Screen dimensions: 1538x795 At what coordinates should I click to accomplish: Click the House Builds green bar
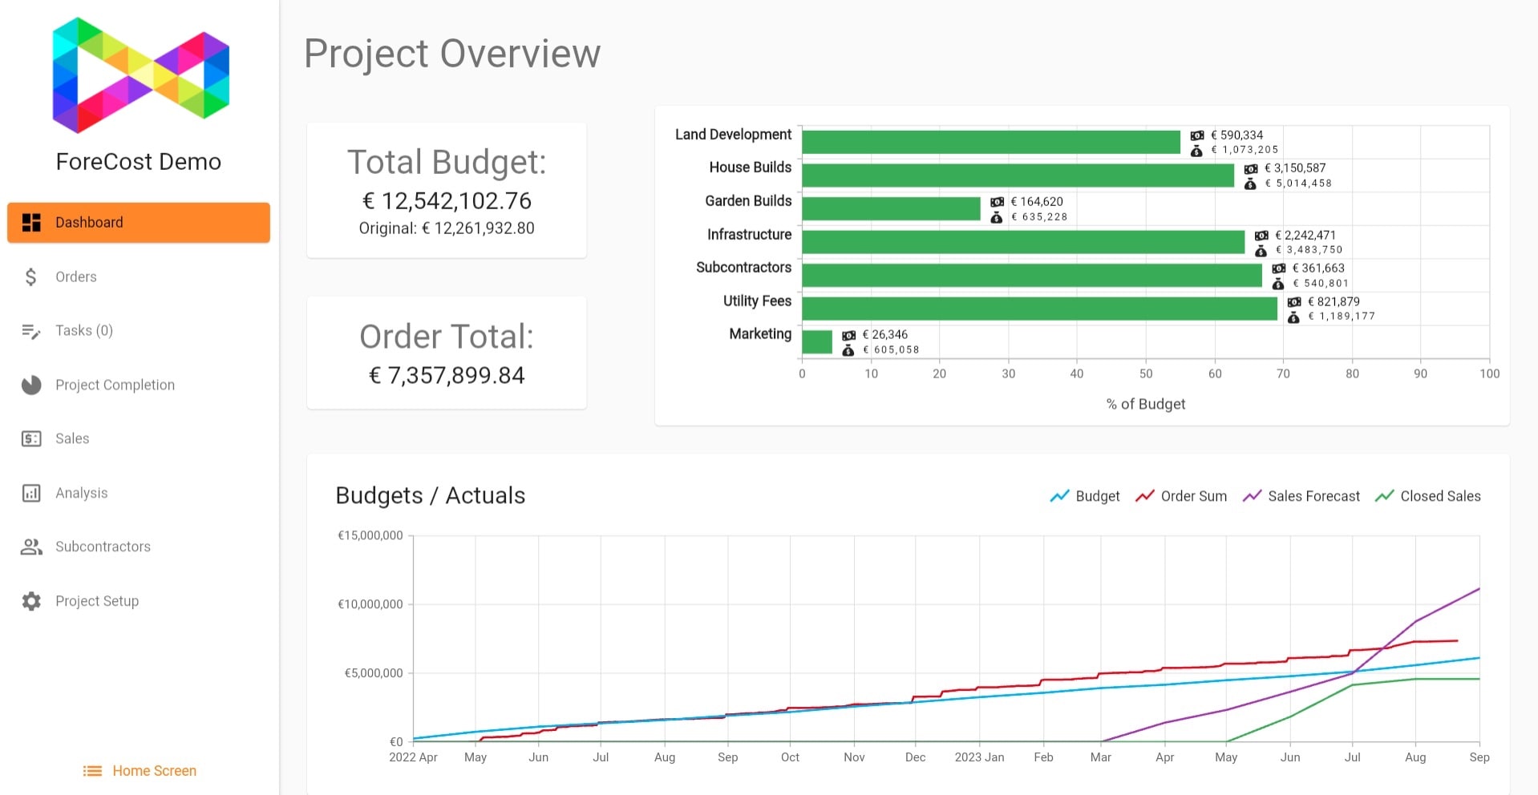point(1017,176)
